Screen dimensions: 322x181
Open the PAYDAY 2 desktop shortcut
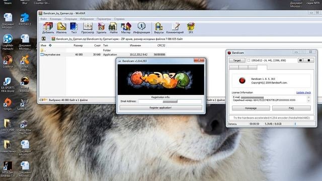click(25, 19)
